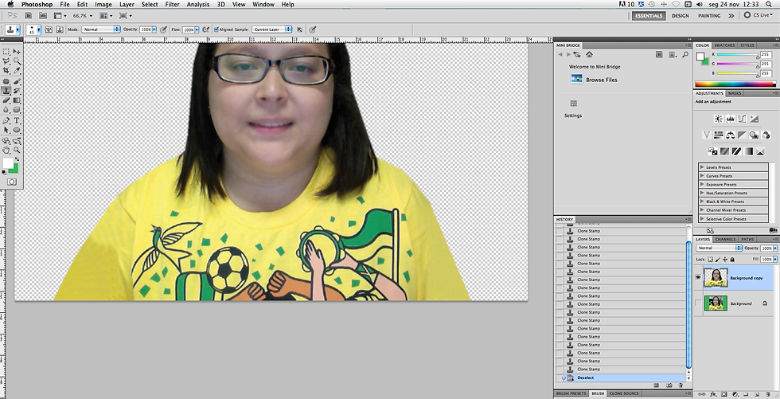Open the Sample dropdown showing Current Layer
Screen dimensions: 780x399
tap(271, 29)
